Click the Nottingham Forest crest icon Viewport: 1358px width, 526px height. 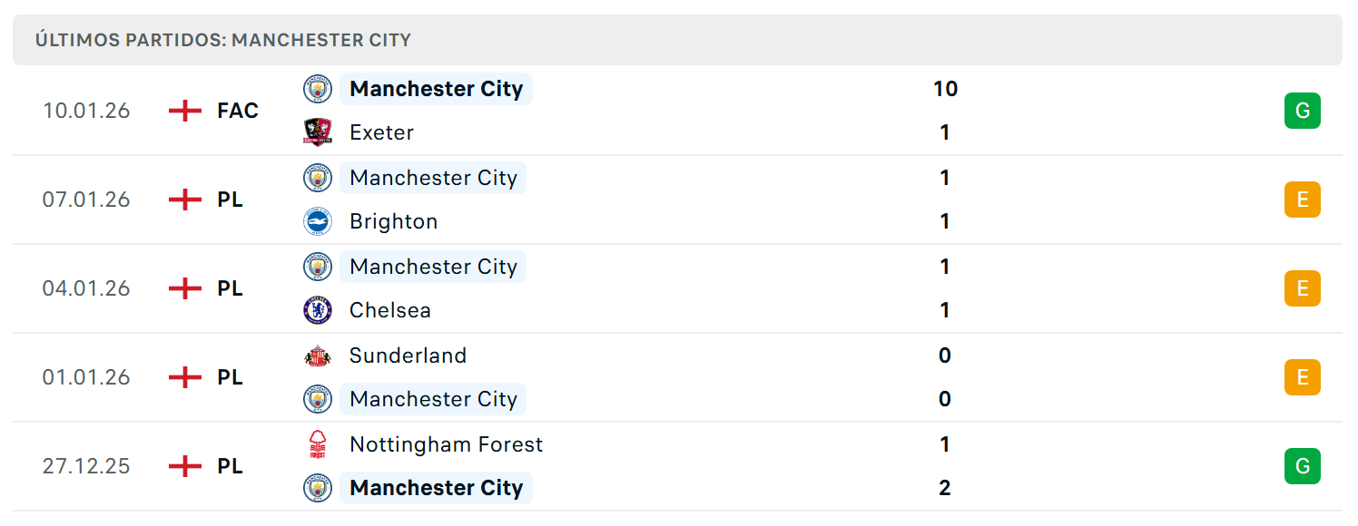[318, 444]
